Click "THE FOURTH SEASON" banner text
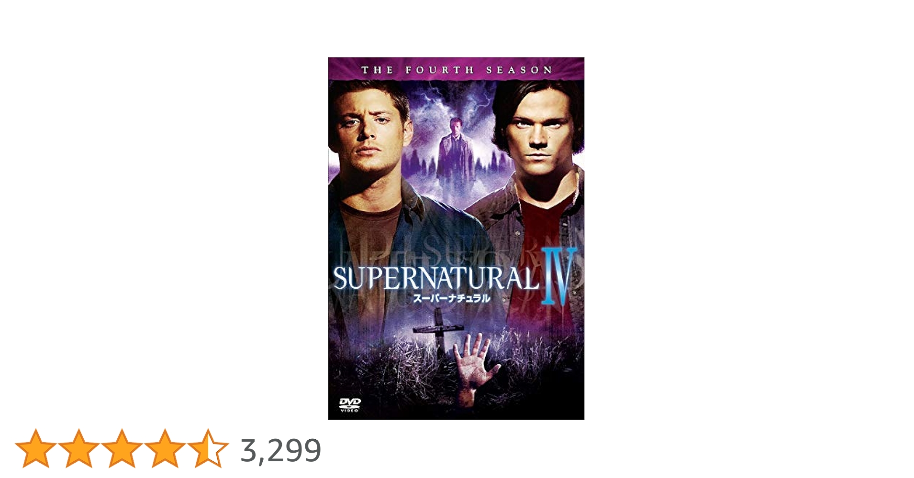 [457, 70]
